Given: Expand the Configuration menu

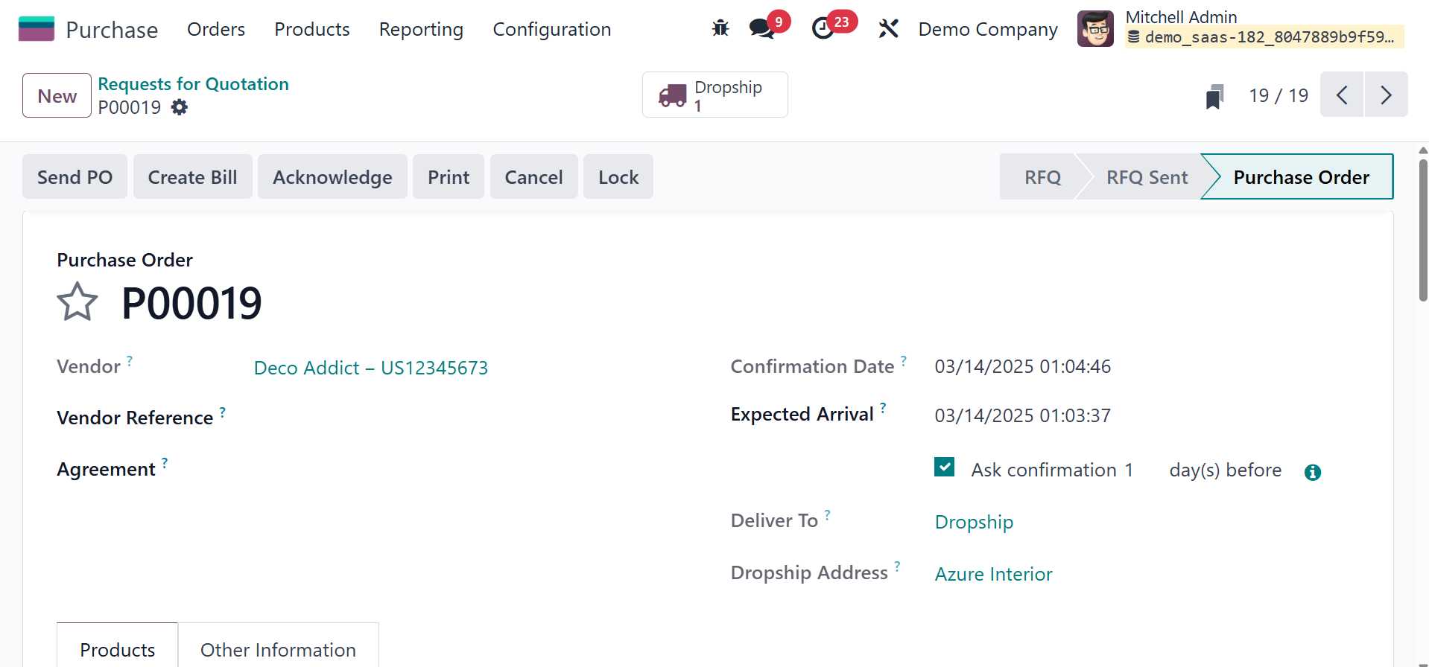Looking at the screenshot, I should pyautogui.click(x=551, y=29).
